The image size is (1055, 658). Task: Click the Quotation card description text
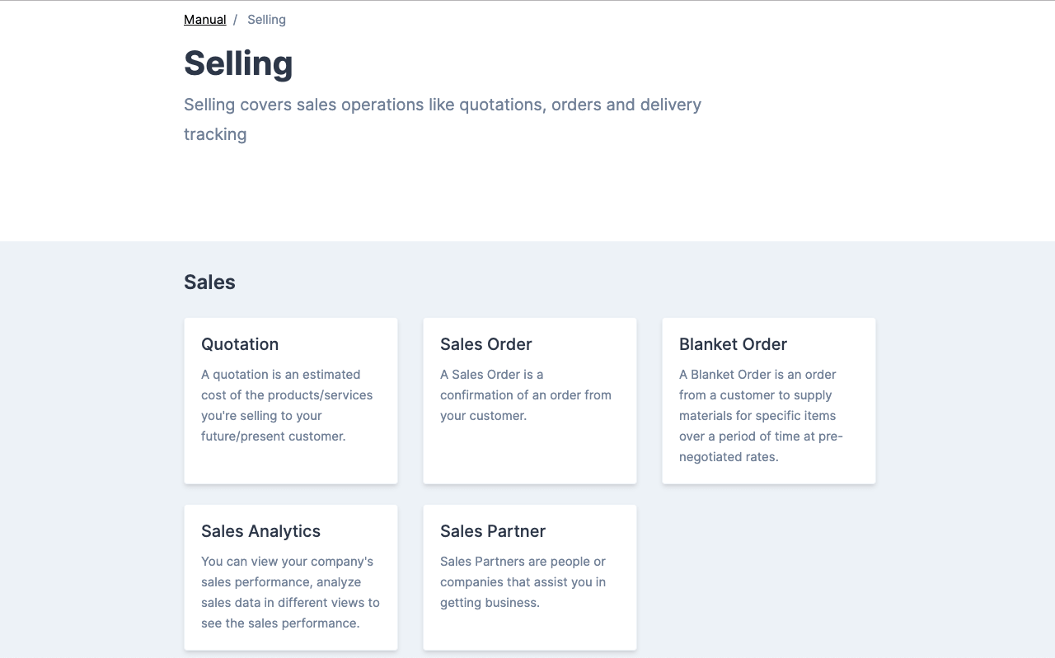pyautogui.click(x=287, y=405)
